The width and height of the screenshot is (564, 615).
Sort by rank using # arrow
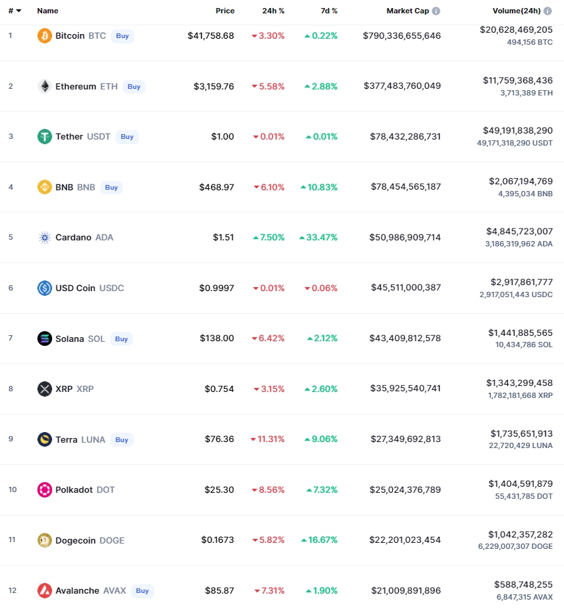pyautogui.click(x=15, y=11)
